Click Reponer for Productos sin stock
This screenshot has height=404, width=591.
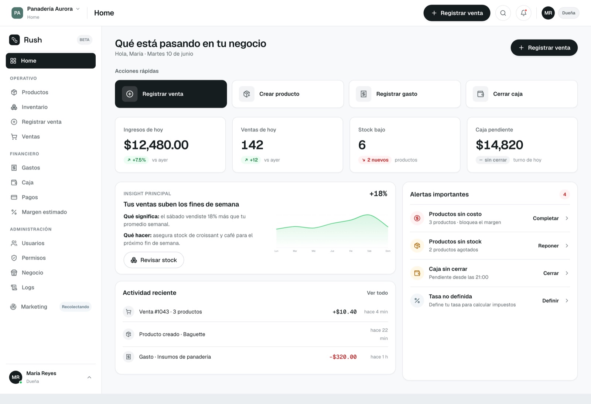tap(548, 246)
